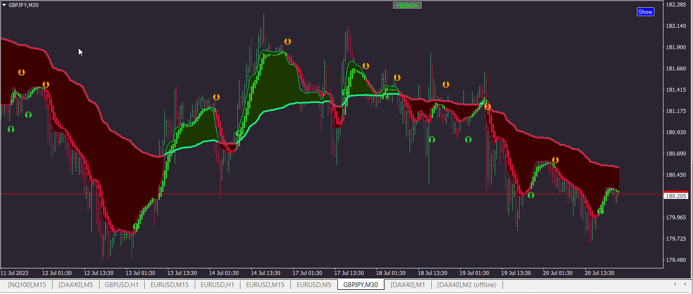Switch to the [NQ100],M15 chart tab

[27, 285]
